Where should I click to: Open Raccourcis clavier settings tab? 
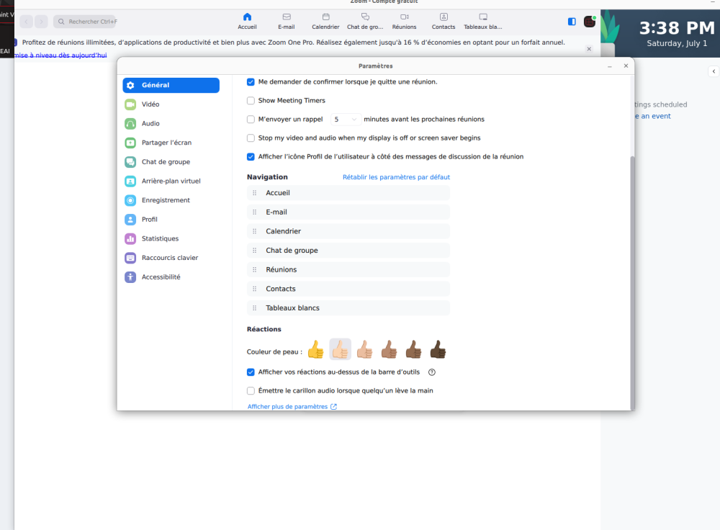pyautogui.click(x=171, y=258)
